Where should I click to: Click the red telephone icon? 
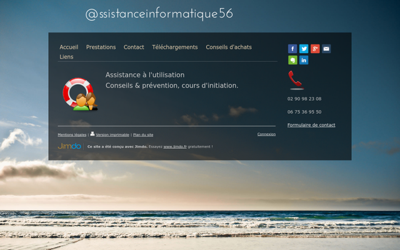click(296, 80)
